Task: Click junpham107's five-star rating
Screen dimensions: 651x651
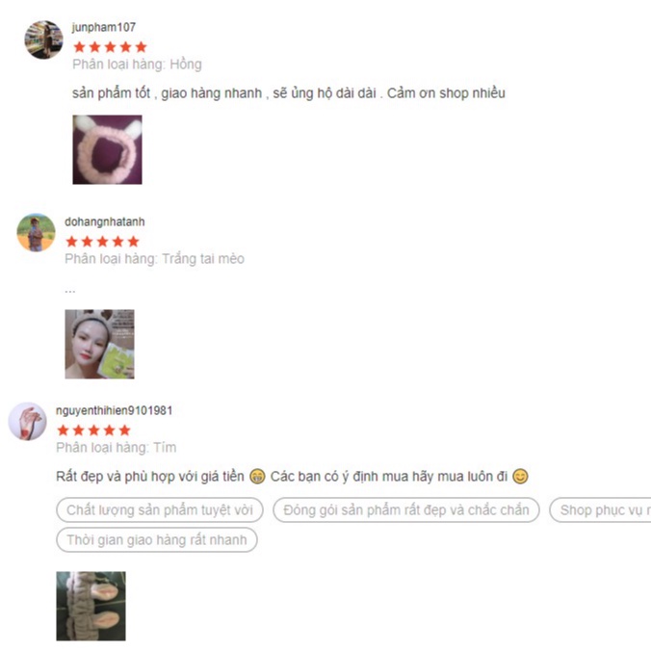Action: 110,47
